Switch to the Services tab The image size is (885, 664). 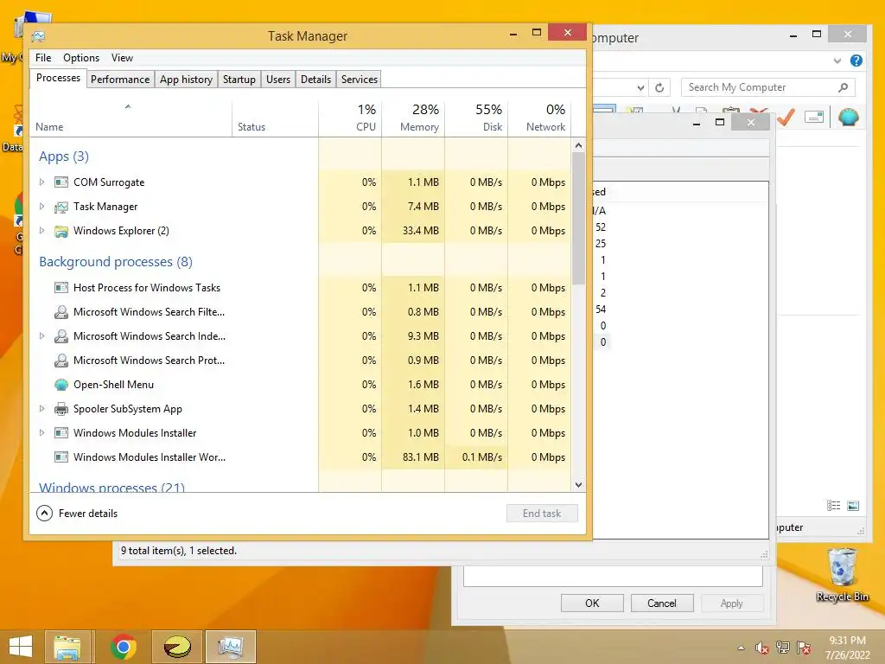[x=360, y=80]
